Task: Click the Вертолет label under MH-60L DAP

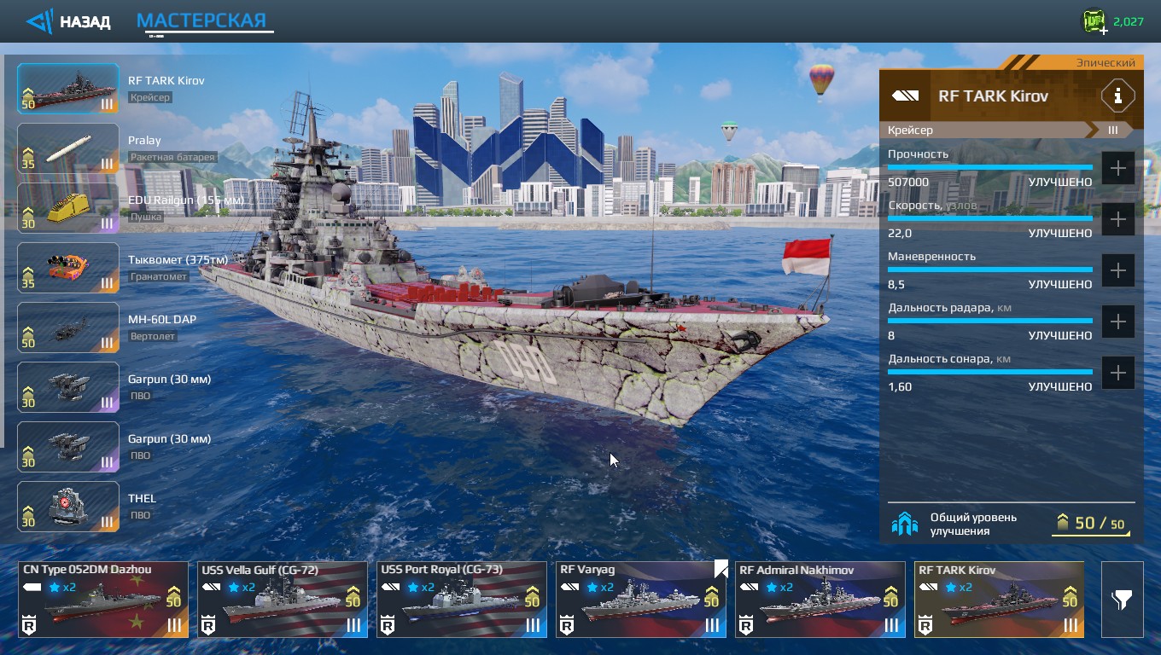Action: (153, 336)
